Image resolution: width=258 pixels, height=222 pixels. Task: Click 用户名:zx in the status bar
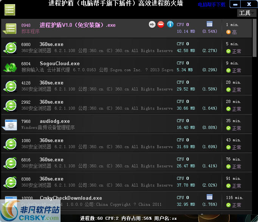coord(166,218)
